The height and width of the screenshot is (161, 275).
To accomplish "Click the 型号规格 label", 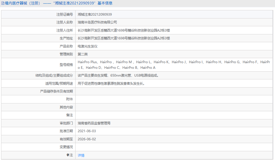I will pyautogui.click(x=66, y=65).
